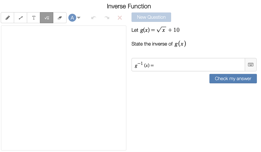The image size is (261, 152).
Task: Open the on-screen math keyboard
Action: 251,65
